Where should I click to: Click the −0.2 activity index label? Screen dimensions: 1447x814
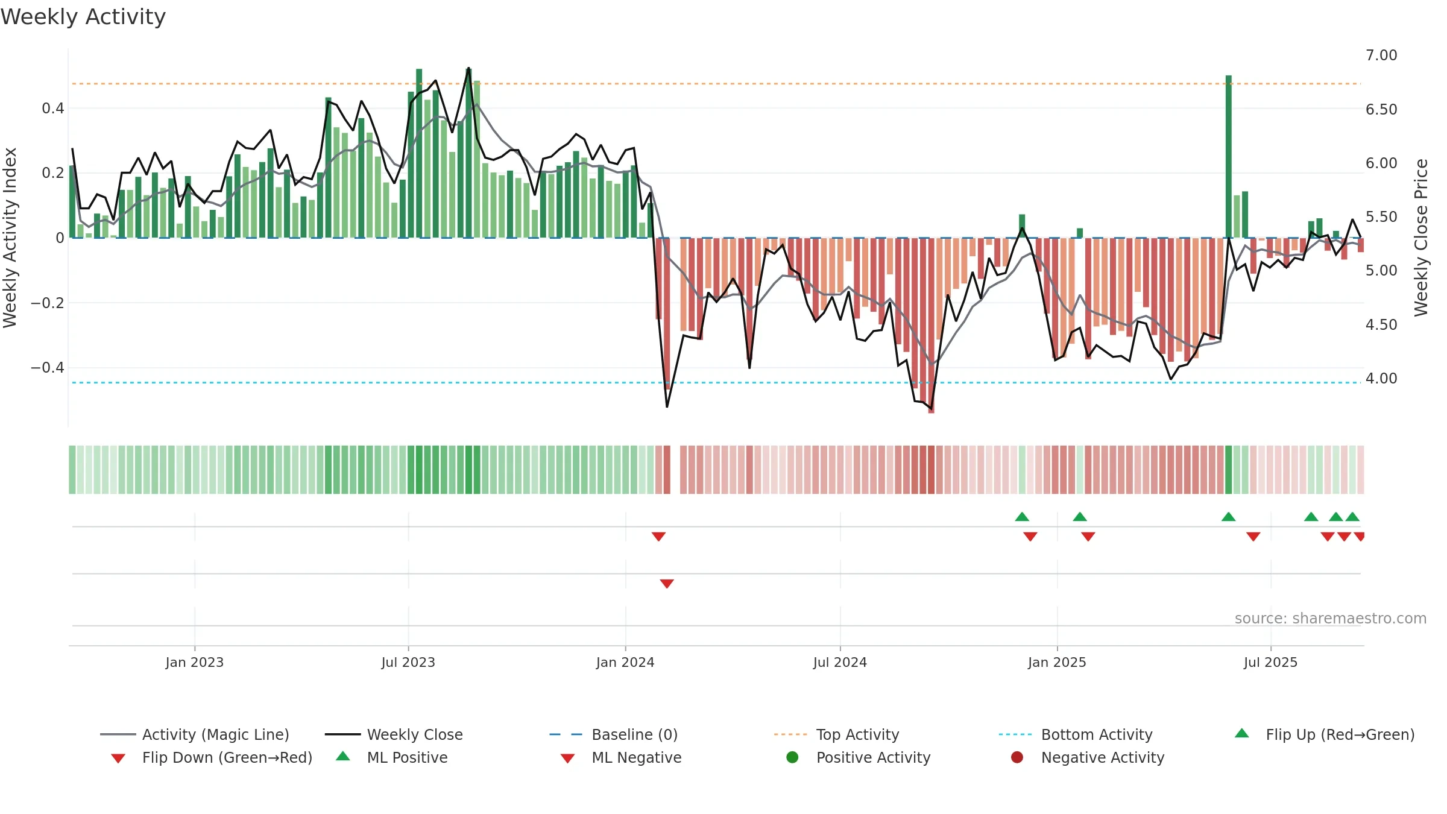coord(47,303)
